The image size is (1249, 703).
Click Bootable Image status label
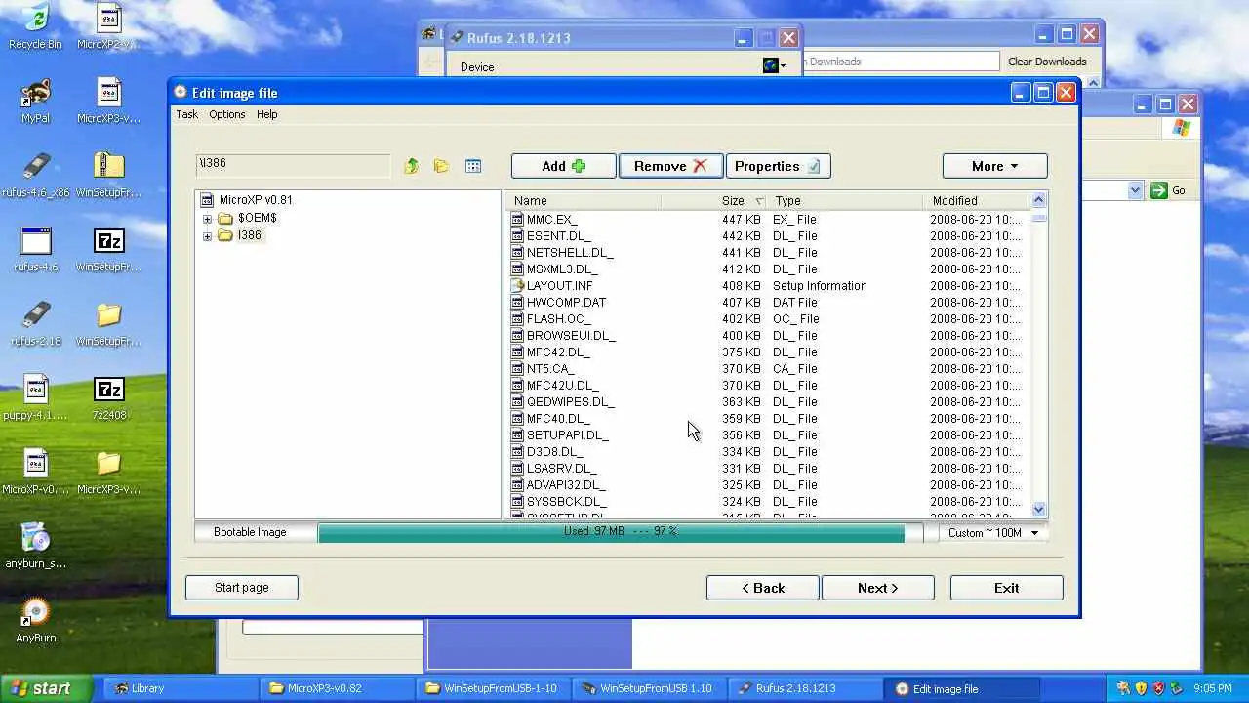(250, 533)
